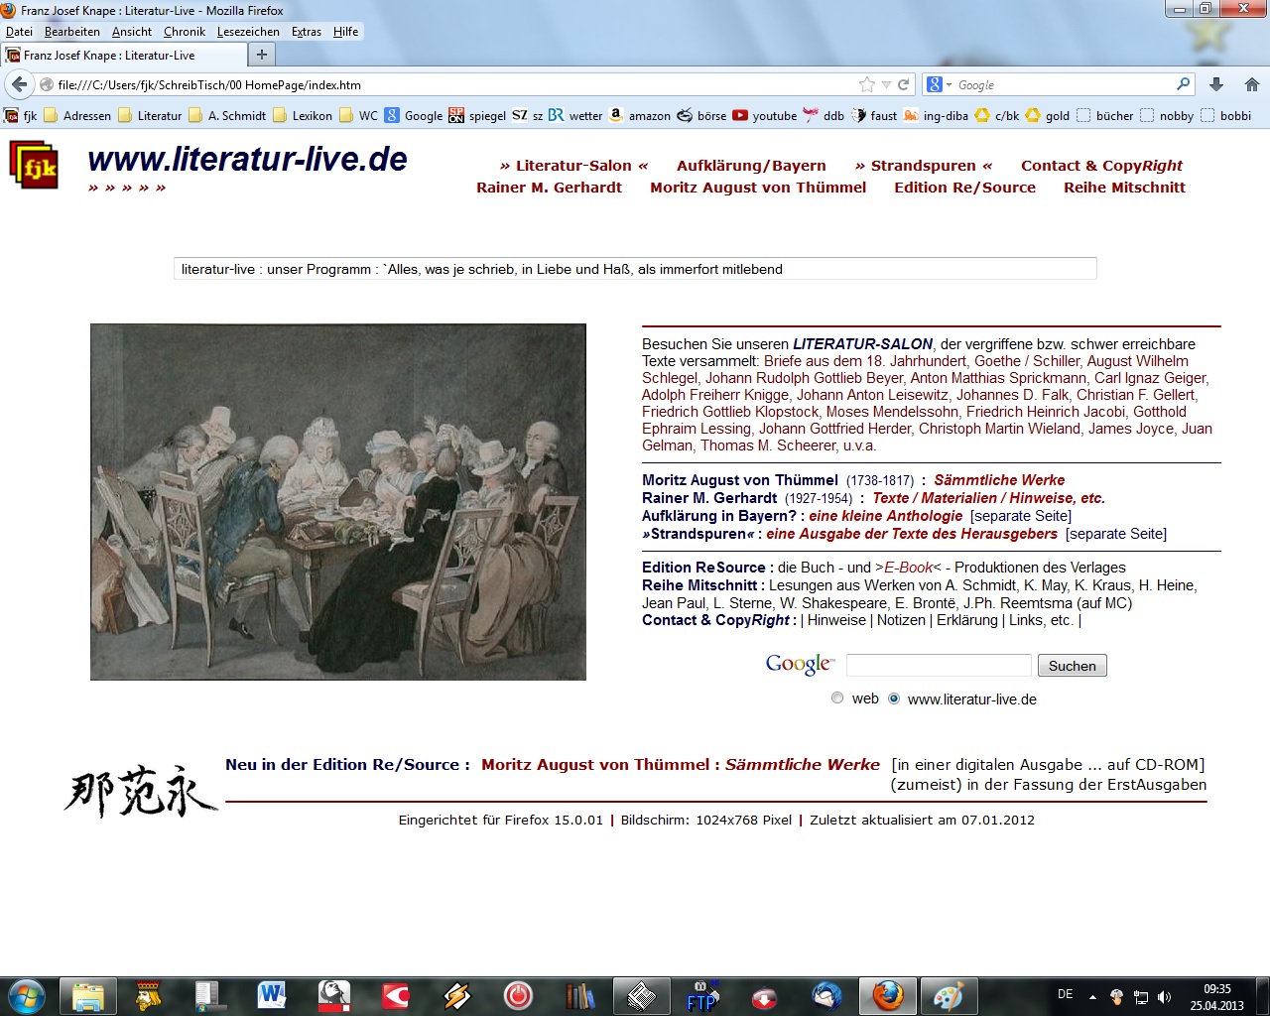Open Contact & CopyRight in top navigation
The image size is (1270, 1016).
coord(1101,166)
